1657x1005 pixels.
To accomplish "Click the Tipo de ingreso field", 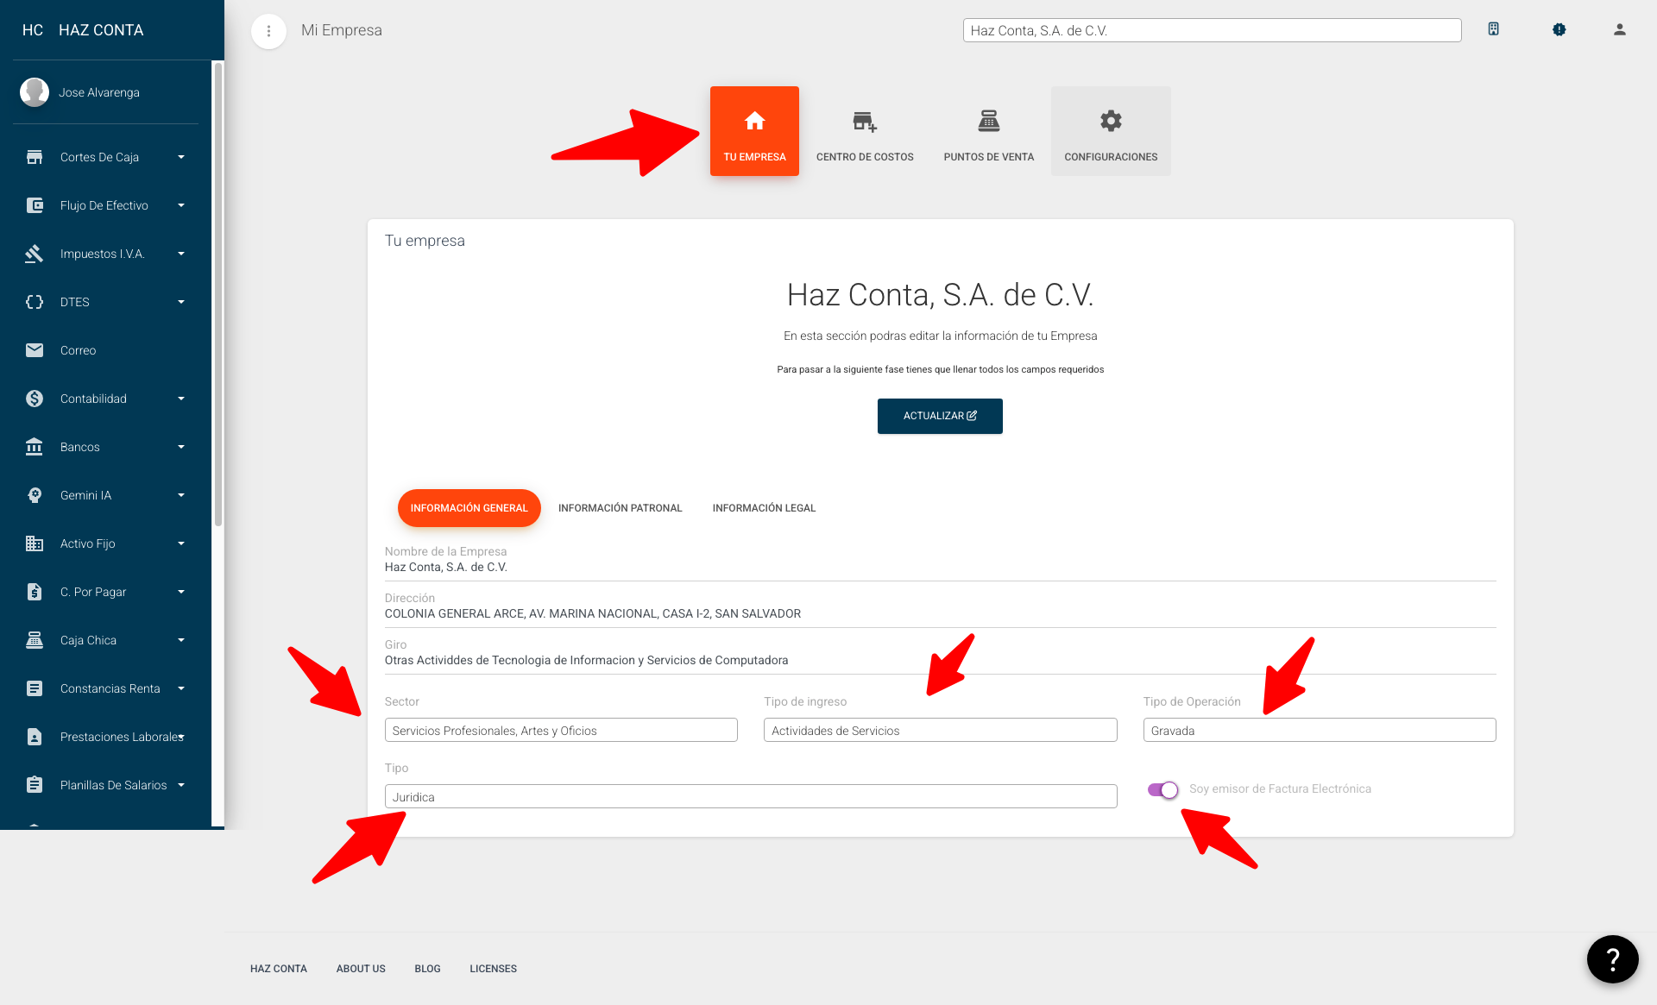I will pyautogui.click(x=940, y=730).
